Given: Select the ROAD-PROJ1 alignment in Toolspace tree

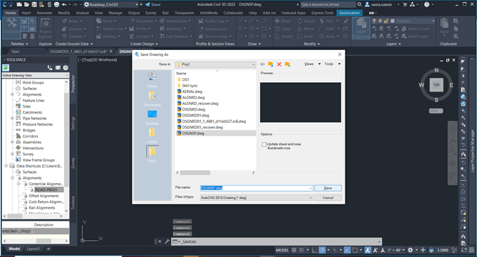Looking at the screenshot, I should [x=46, y=190].
